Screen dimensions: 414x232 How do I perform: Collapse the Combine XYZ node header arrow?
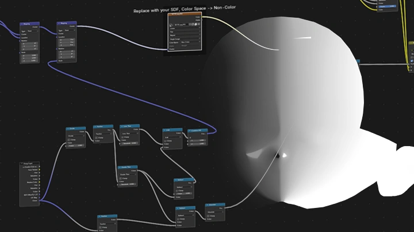[x=189, y=131]
